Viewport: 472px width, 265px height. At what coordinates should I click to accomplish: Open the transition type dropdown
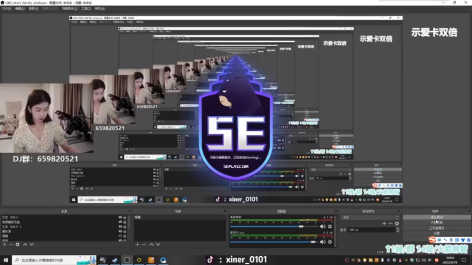(370, 217)
